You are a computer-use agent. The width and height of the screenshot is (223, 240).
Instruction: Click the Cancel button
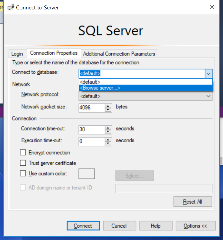coord(120,226)
